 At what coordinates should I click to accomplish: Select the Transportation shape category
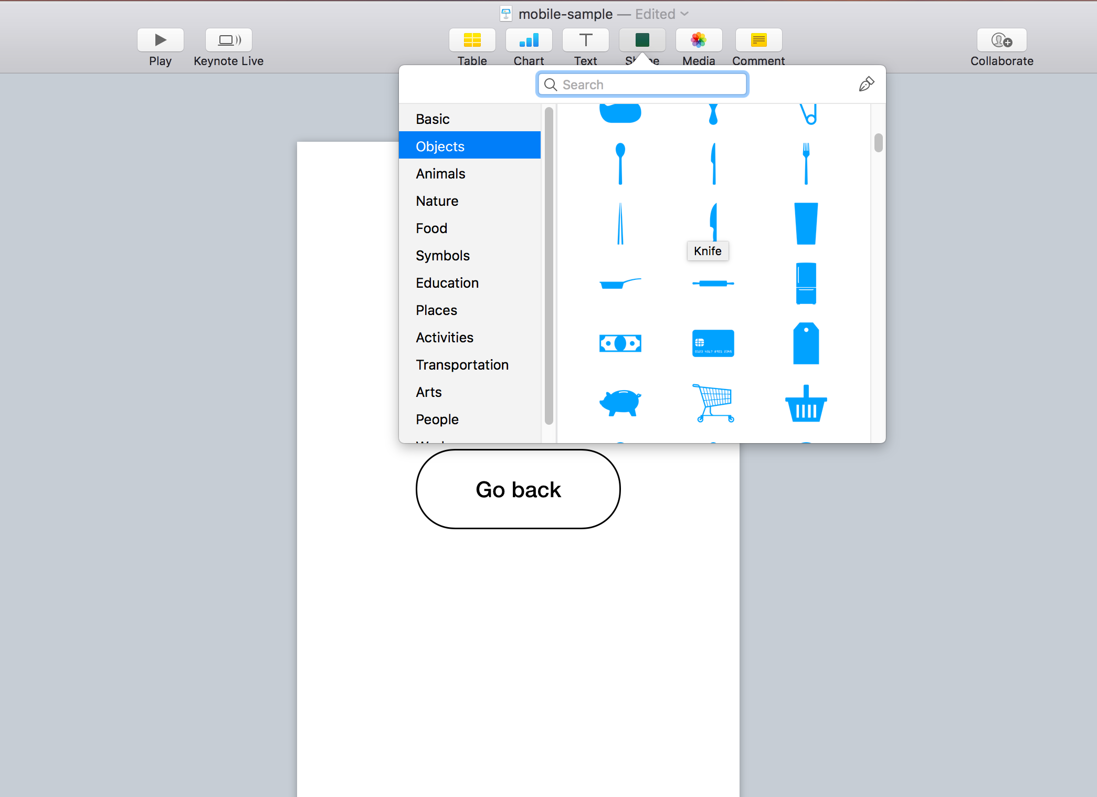(470, 365)
